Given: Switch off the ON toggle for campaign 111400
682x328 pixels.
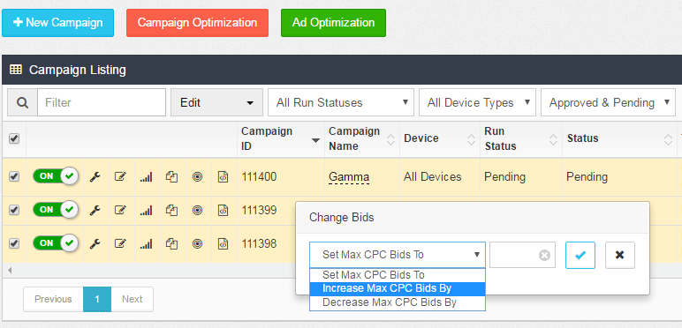Looking at the screenshot, I should click(56, 176).
